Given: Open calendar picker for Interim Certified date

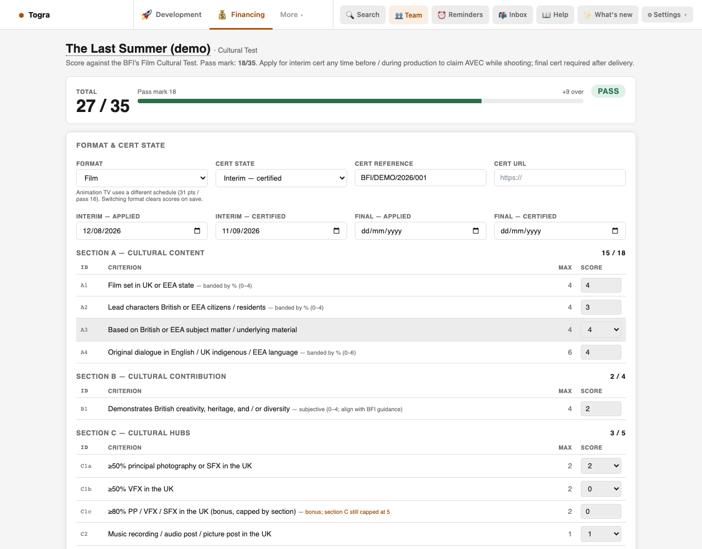Looking at the screenshot, I should [337, 231].
